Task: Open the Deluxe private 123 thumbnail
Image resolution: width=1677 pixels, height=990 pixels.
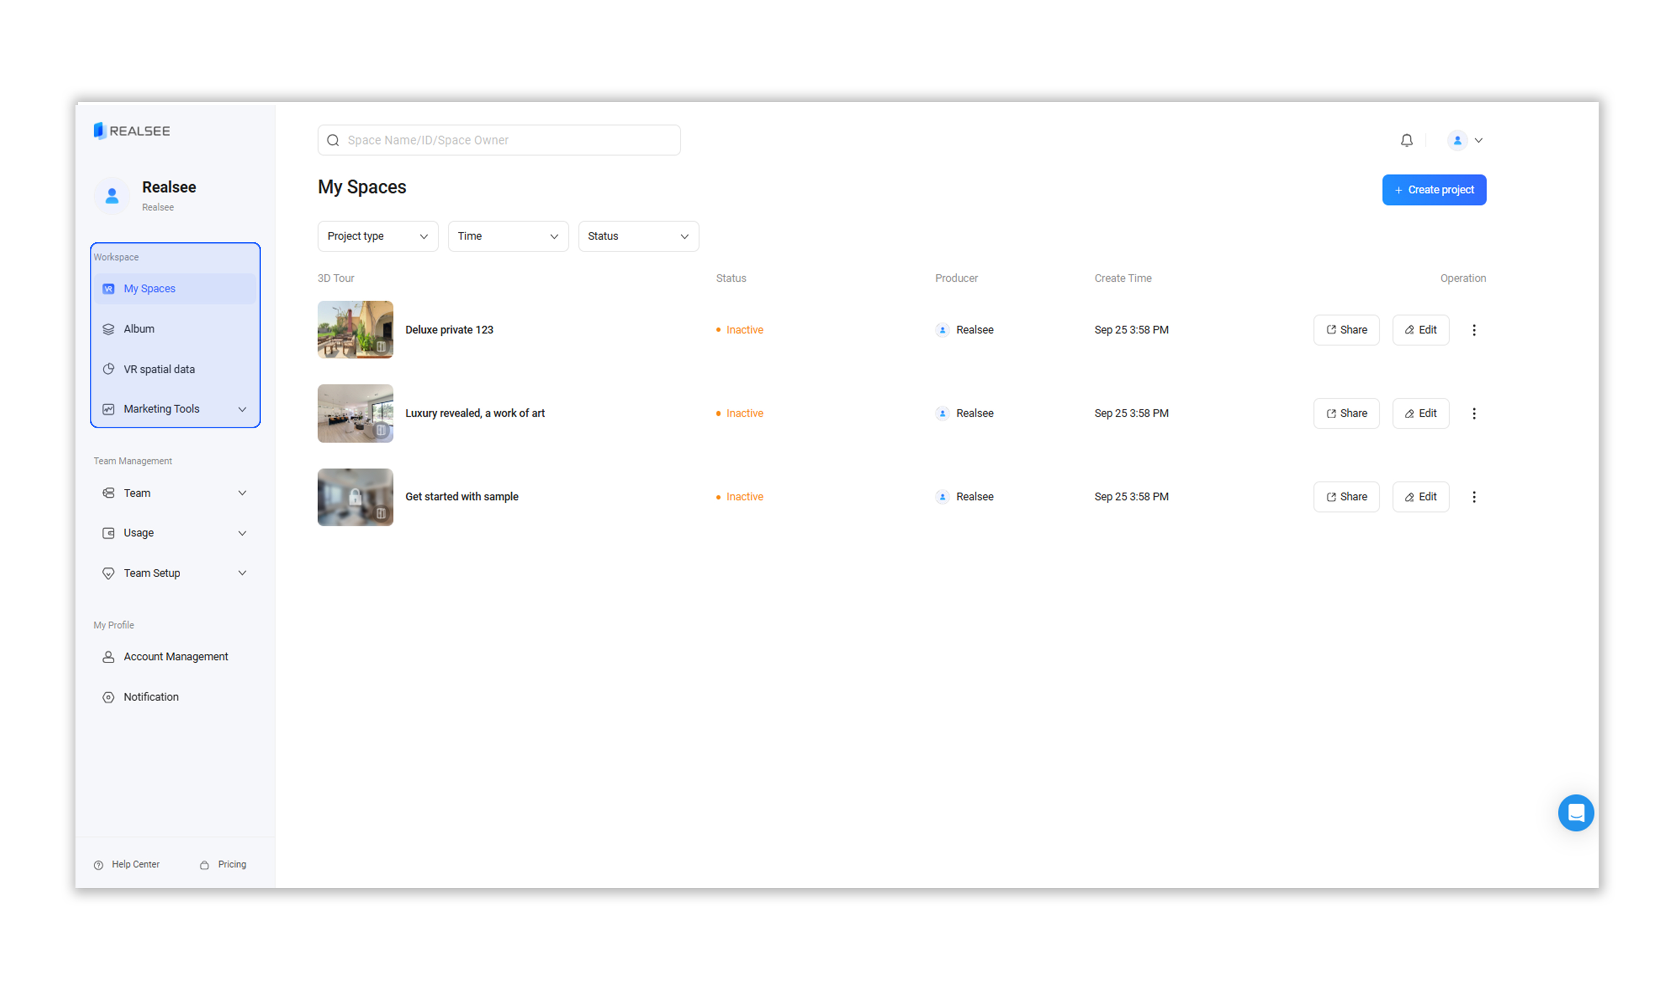Action: [x=355, y=329]
